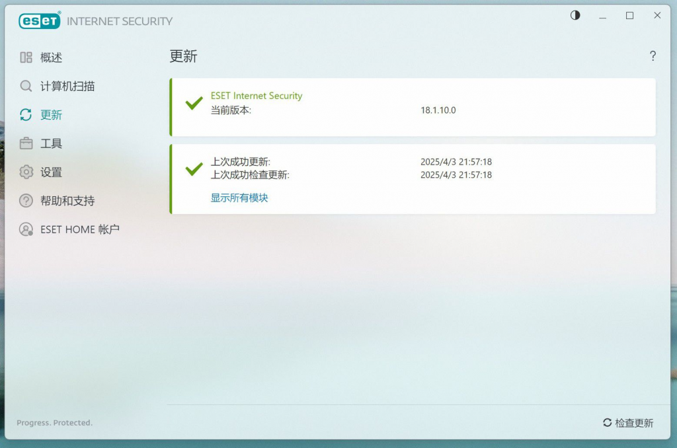The image size is (677, 448).
Task: Maximize the ESET window
Action: tap(630, 15)
